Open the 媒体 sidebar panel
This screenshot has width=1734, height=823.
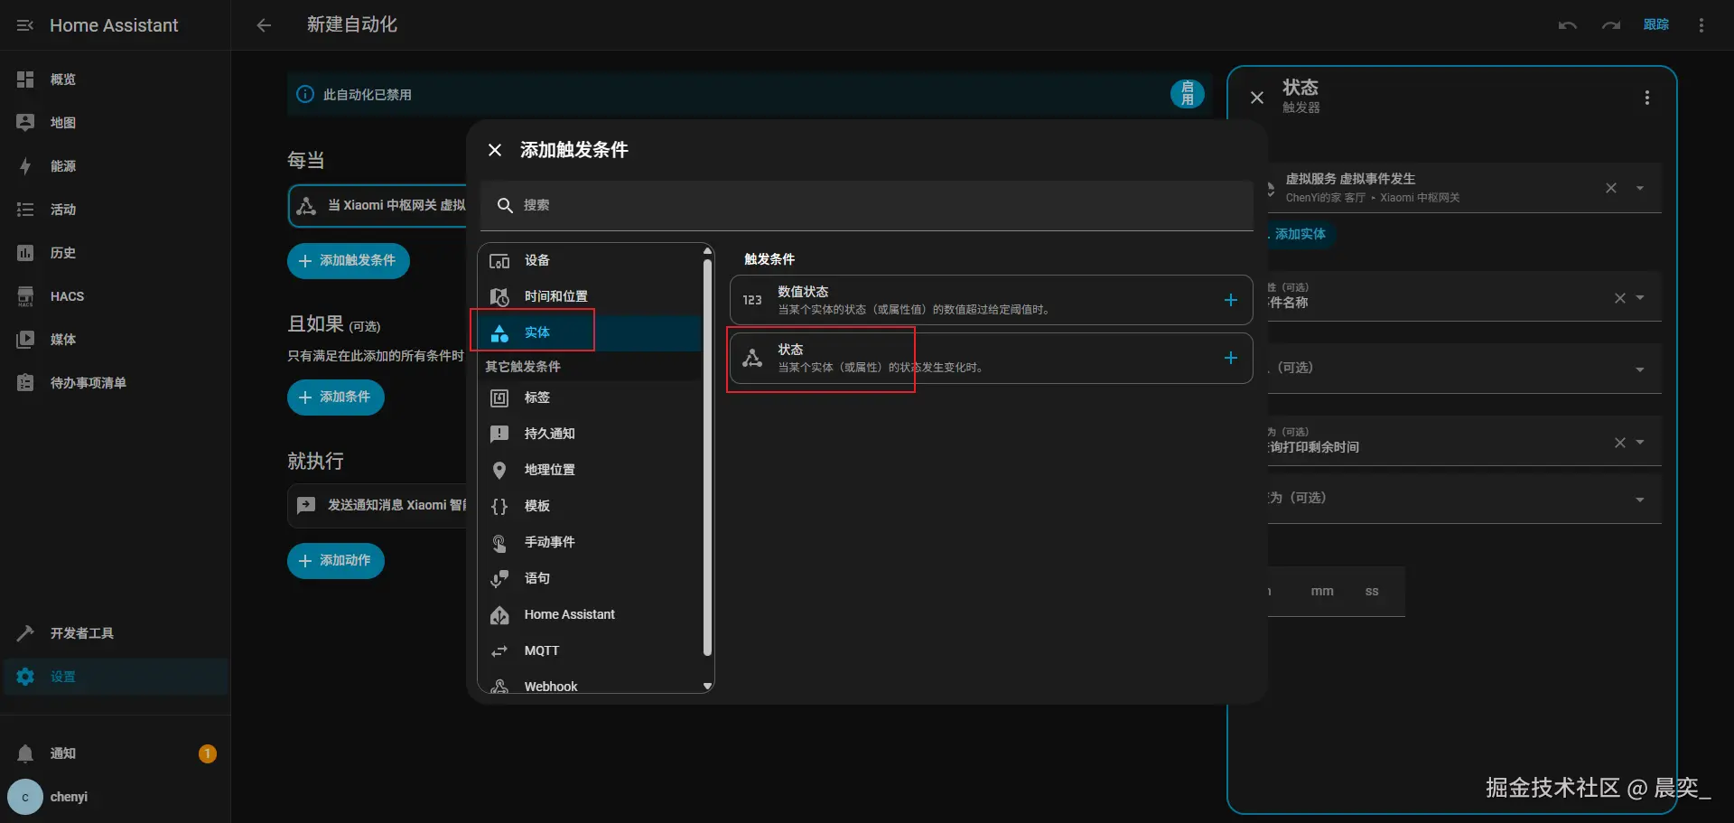point(62,340)
